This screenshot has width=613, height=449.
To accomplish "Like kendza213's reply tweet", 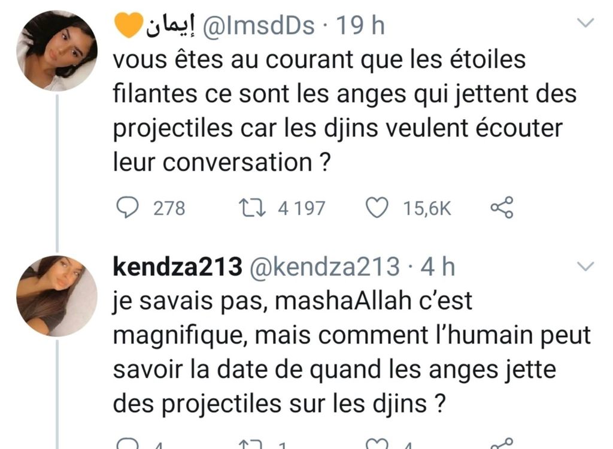I will (377, 445).
